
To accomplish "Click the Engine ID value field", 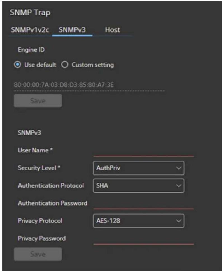I will 89,85.
